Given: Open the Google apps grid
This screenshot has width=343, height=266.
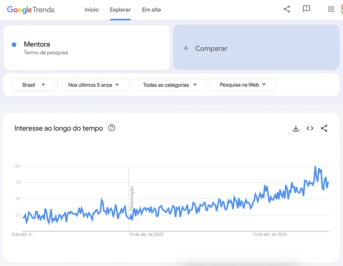Looking at the screenshot, I should (x=331, y=9).
